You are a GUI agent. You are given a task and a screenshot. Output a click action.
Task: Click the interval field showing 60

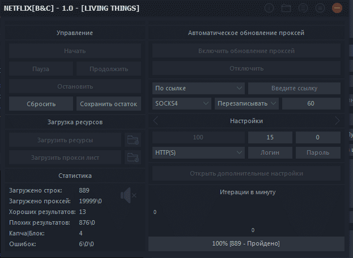[x=311, y=104]
